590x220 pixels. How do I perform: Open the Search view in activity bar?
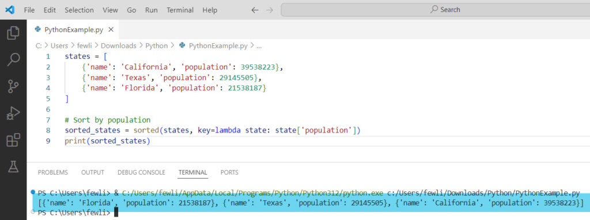(13, 59)
